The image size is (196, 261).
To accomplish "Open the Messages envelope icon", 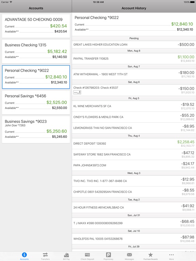I will (x=129, y=255).
